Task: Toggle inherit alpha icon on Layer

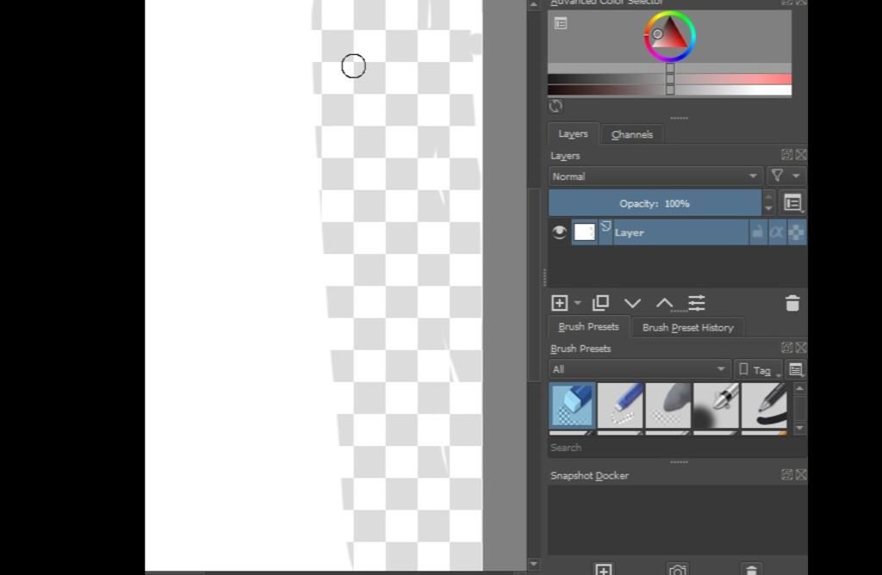Action: pyautogui.click(x=796, y=232)
